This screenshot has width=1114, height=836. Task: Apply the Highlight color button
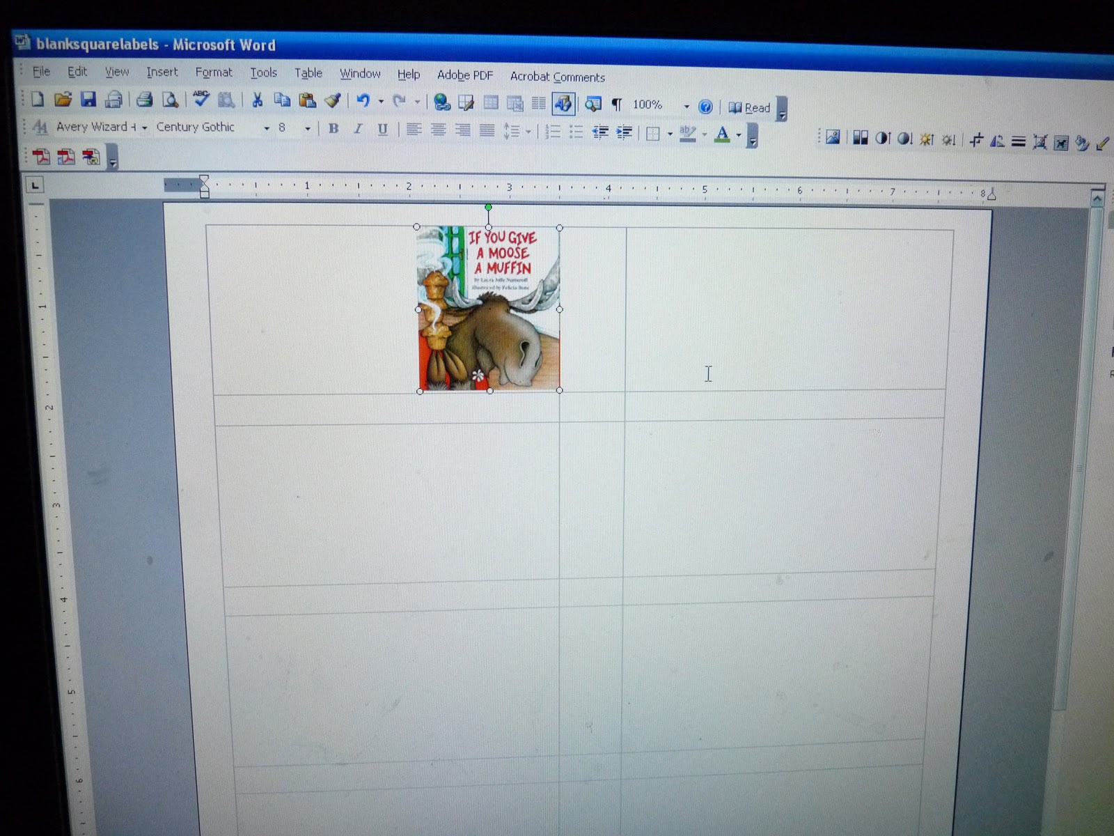coord(688,133)
